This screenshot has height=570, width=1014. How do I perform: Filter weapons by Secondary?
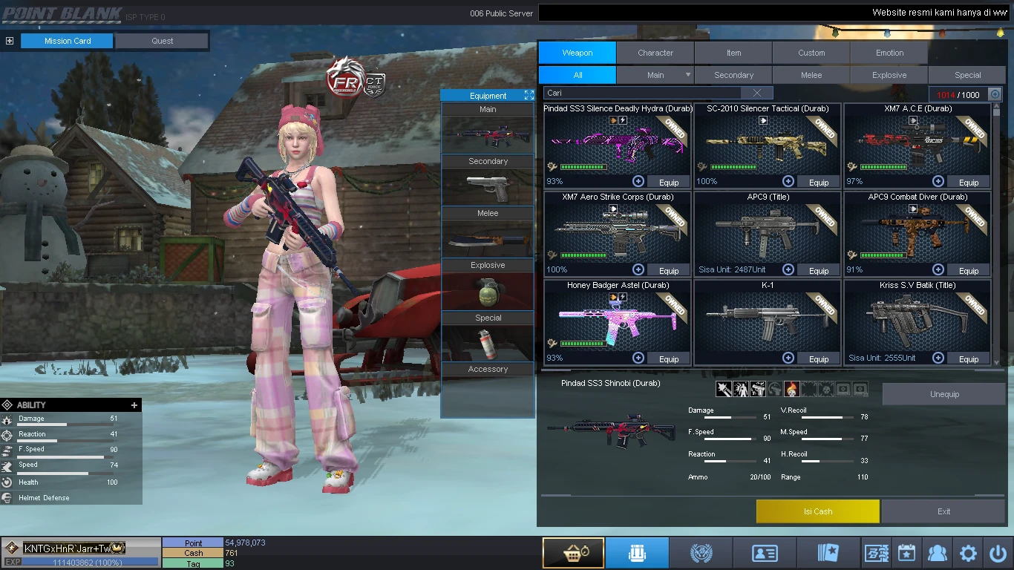coord(733,75)
